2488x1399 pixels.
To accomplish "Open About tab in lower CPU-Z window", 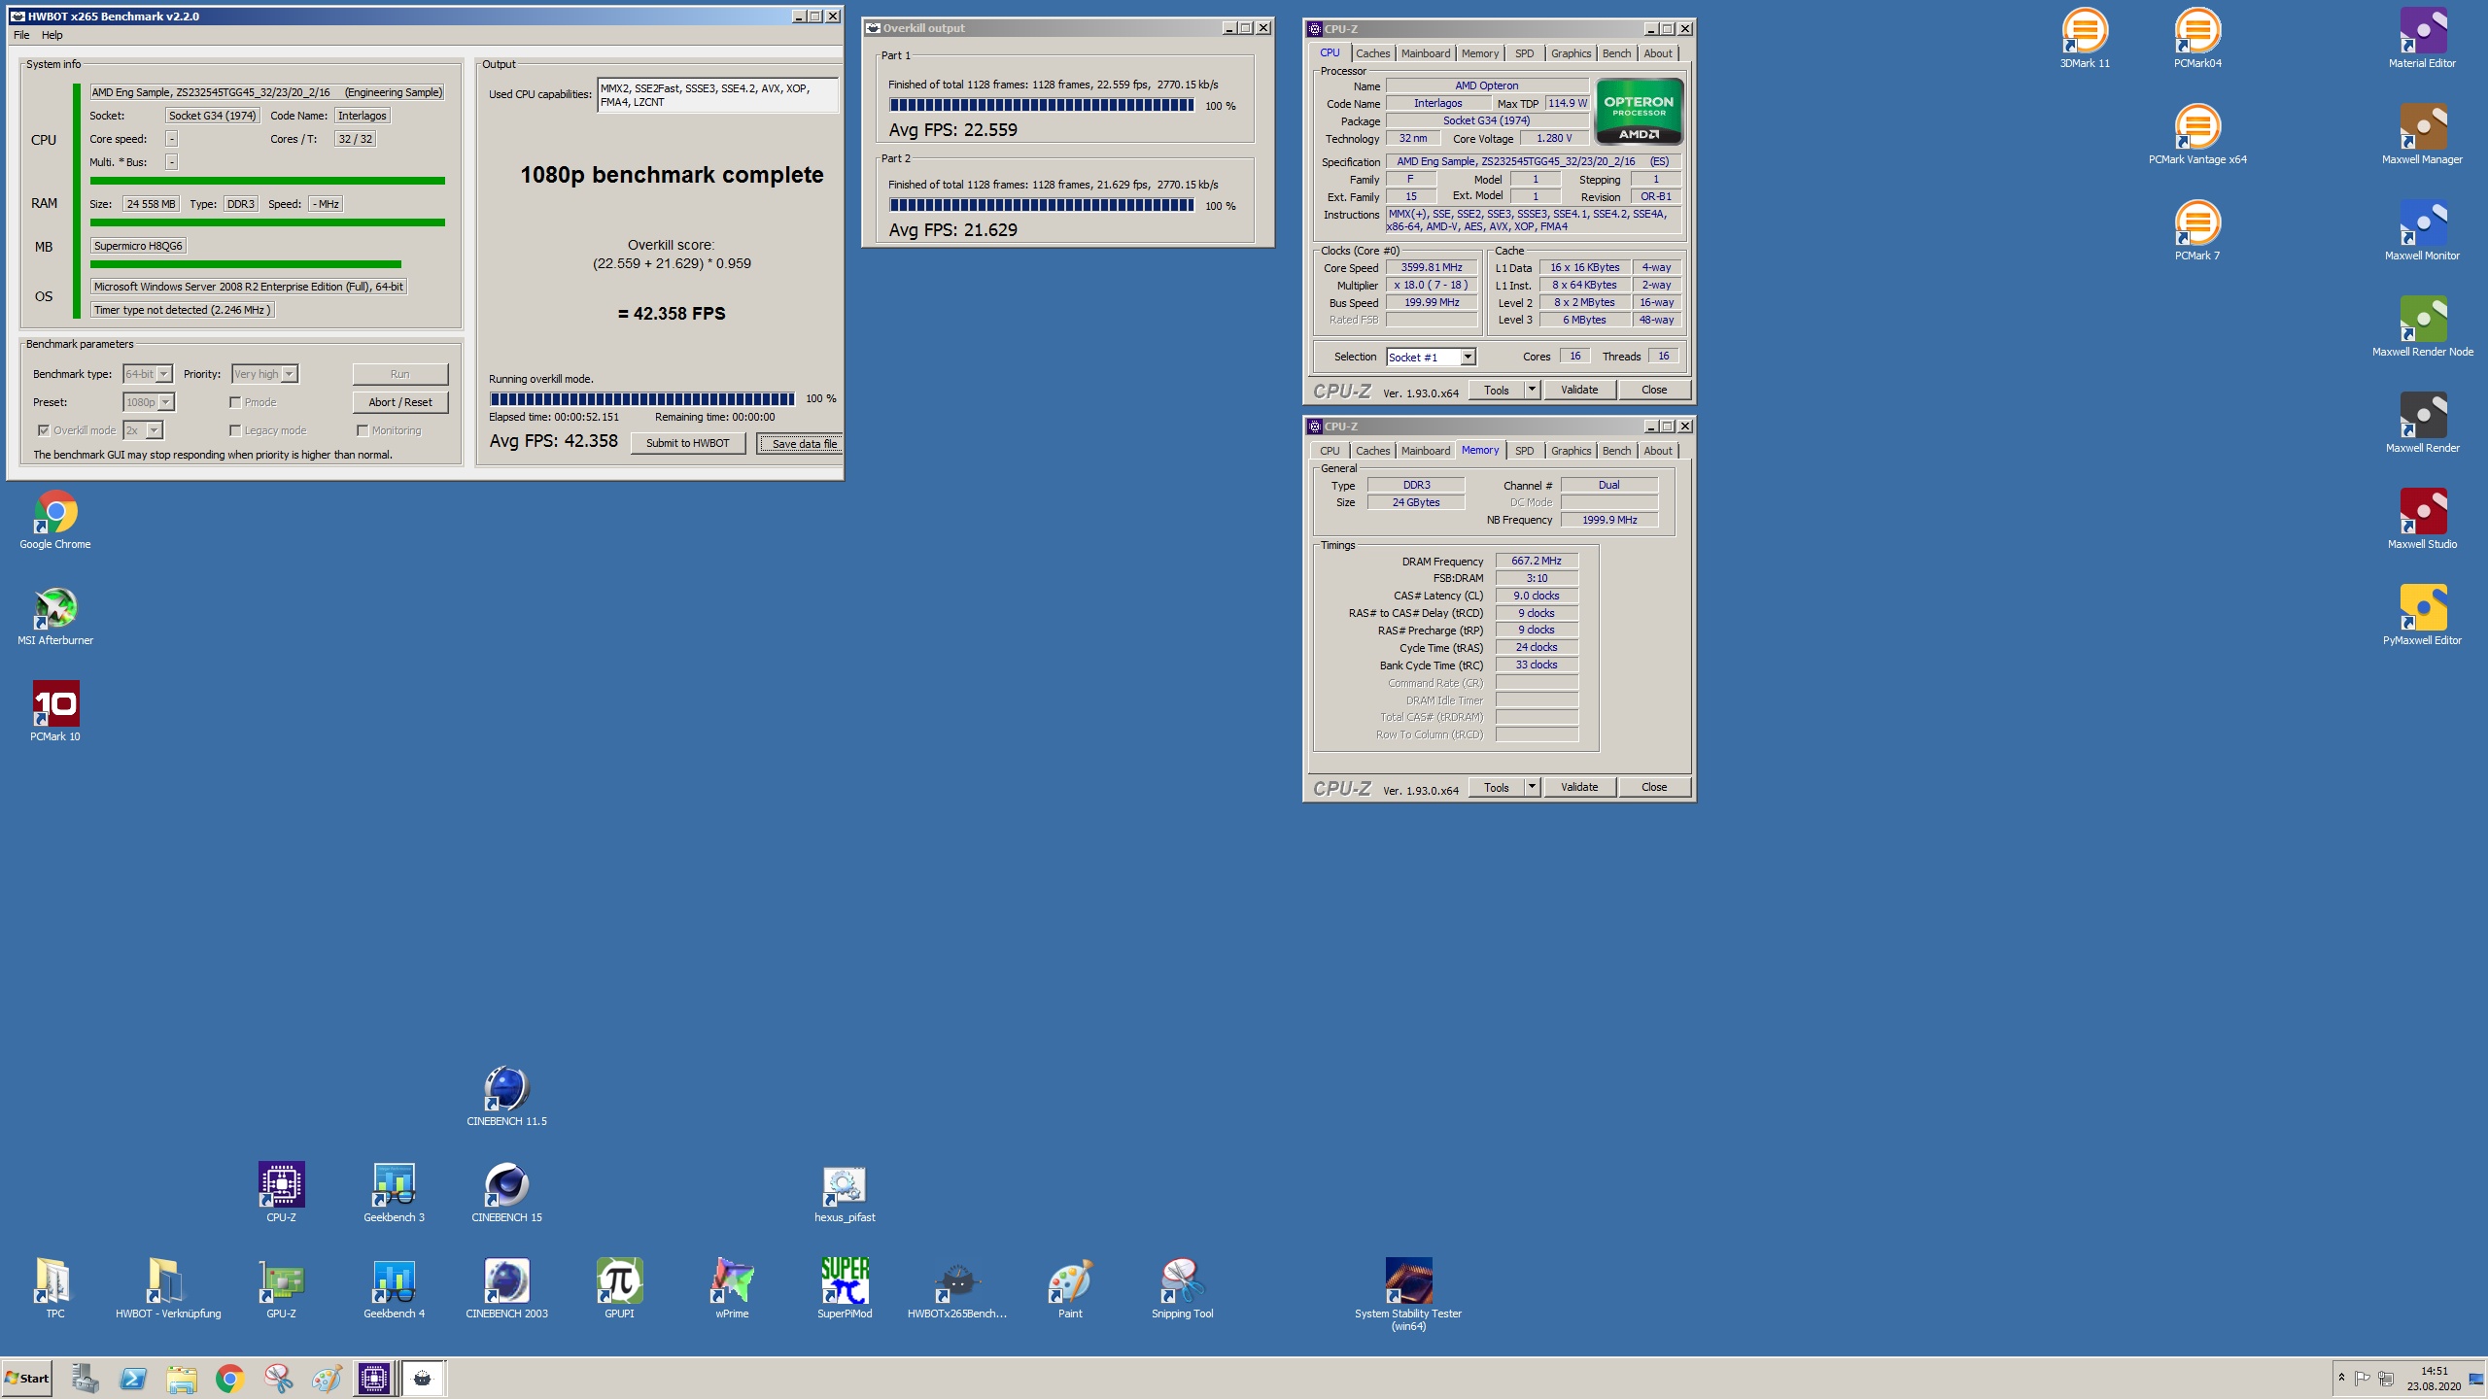I will click(x=1658, y=451).
